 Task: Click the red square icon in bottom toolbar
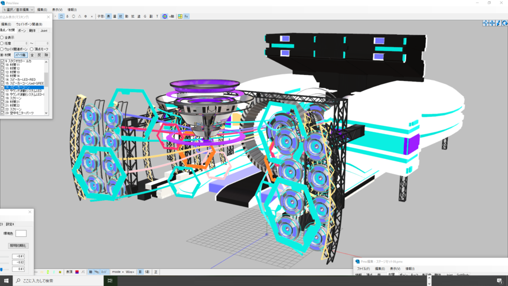pyautogui.click(x=77, y=272)
